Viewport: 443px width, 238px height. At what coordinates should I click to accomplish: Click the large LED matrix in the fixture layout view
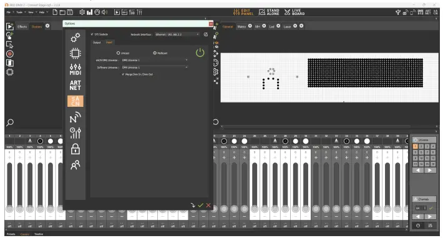tap(365, 72)
